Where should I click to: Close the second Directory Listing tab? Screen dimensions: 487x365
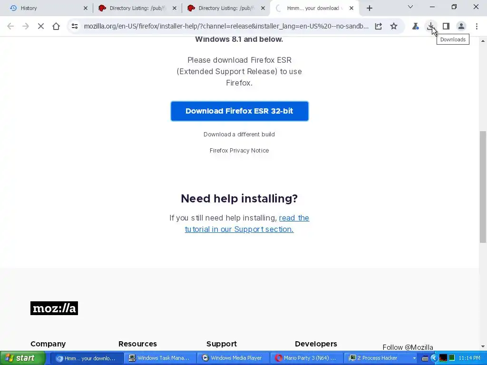263,9
